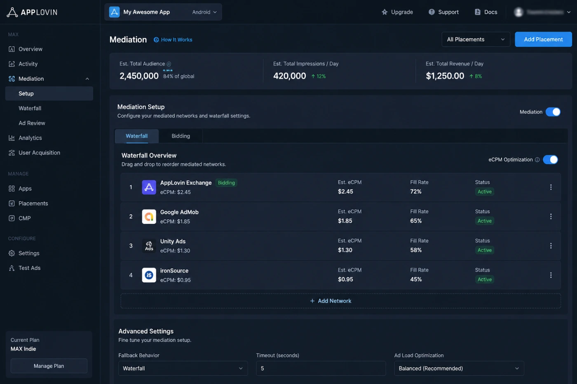Click the Support help icon
This screenshot has height=384, width=577.
click(x=432, y=12)
